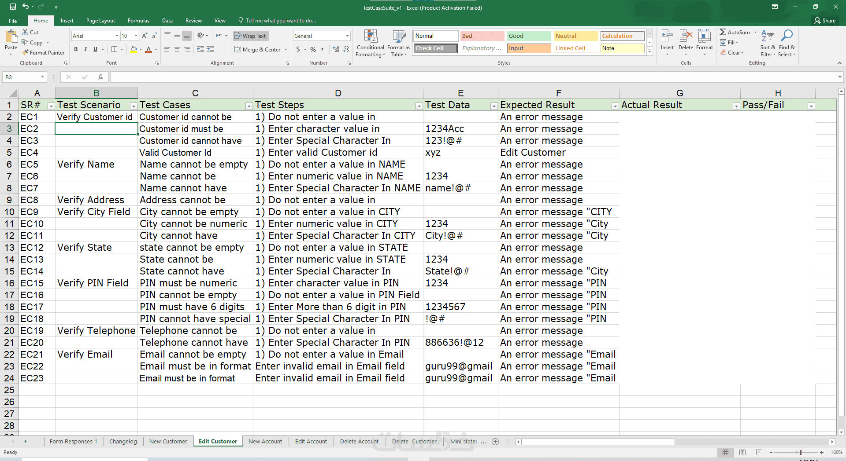Click the Paste clipboard icon
This screenshot has height=461, width=846.
click(11, 36)
